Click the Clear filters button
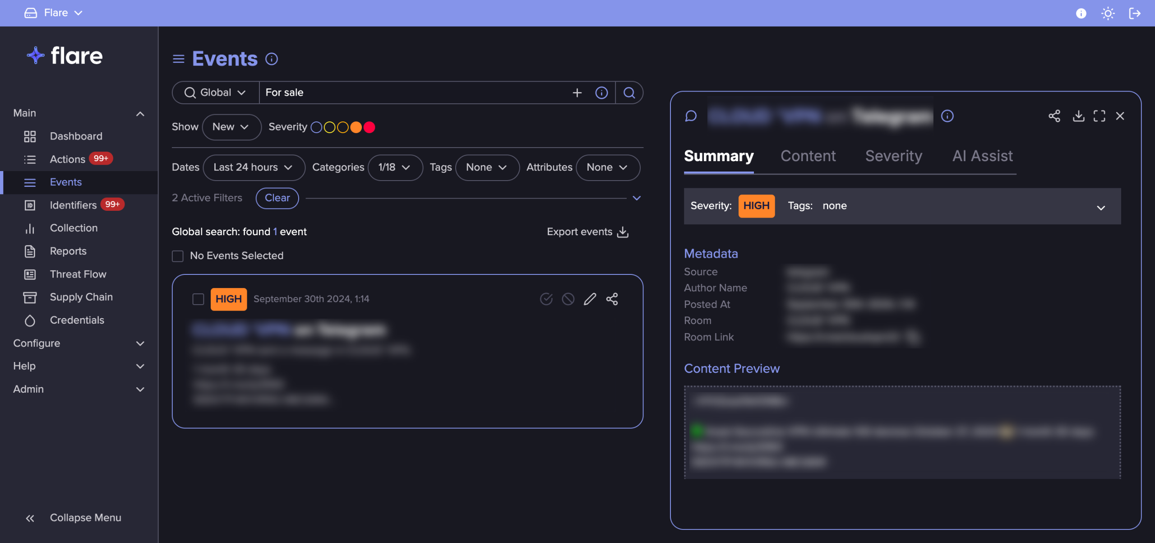 coord(277,198)
